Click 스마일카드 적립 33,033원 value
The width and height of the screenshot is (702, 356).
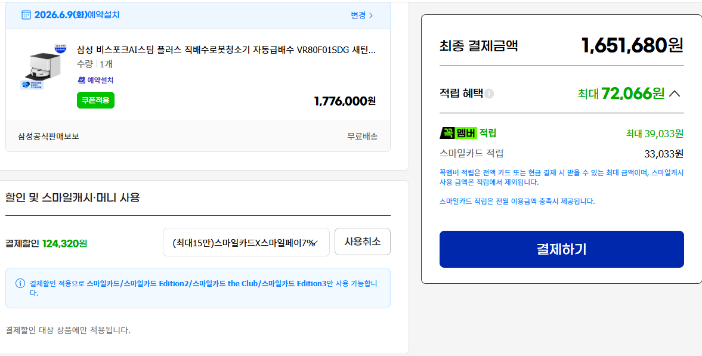click(664, 154)
